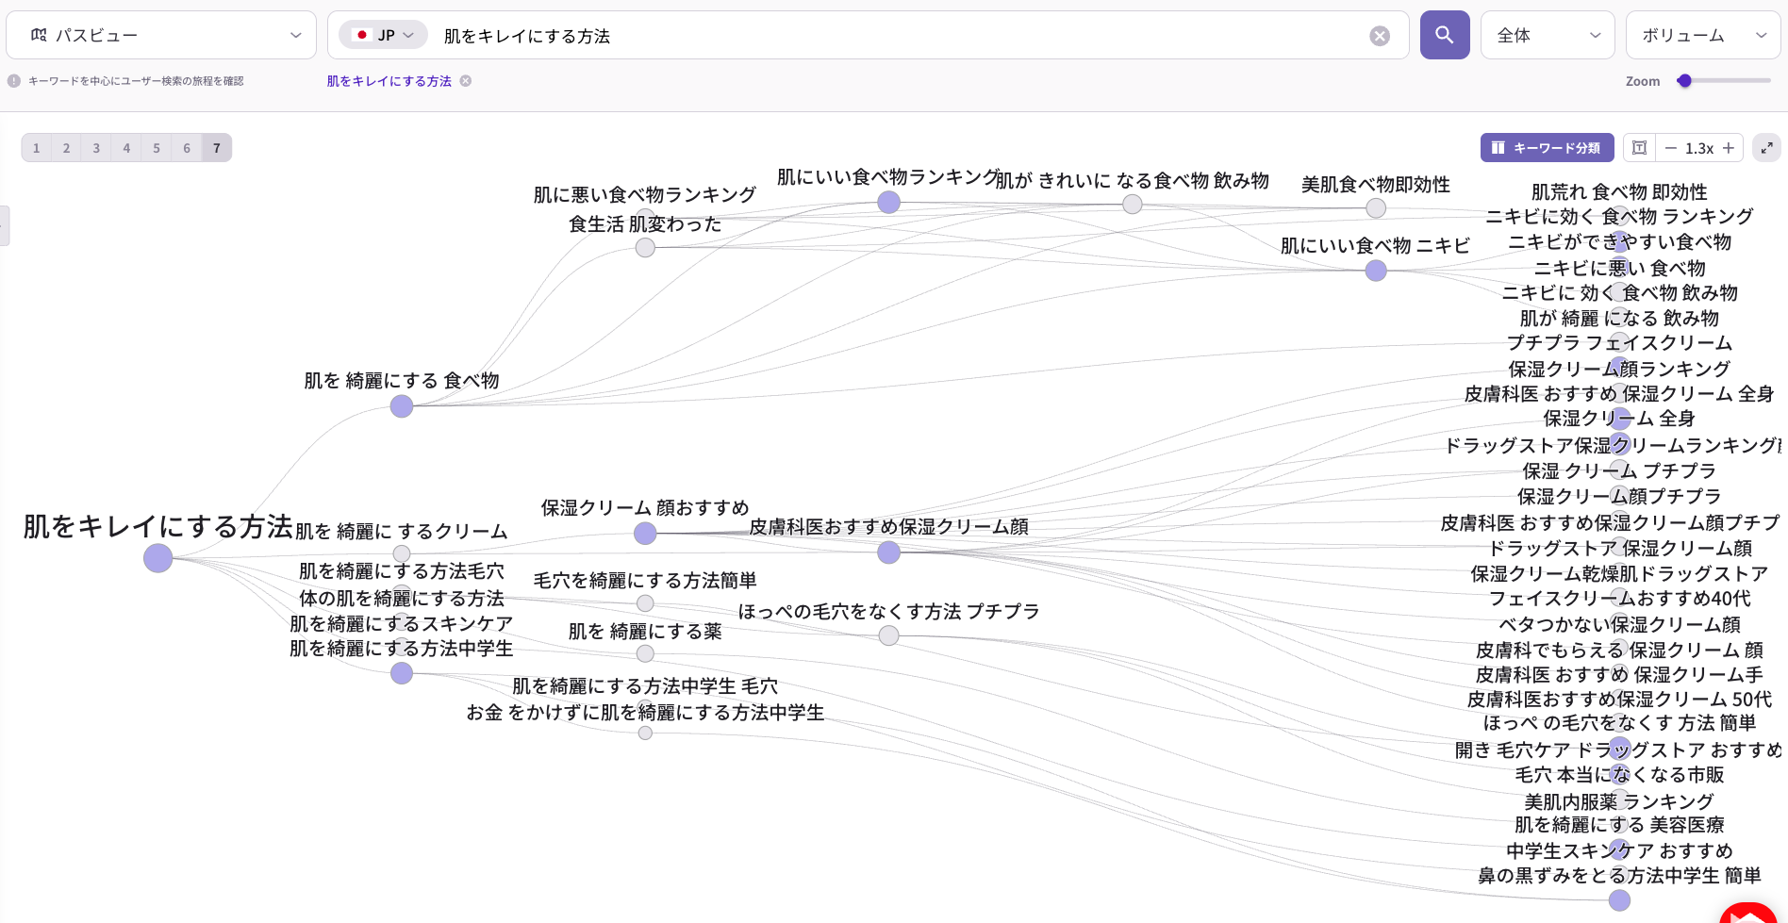Click the 肌を綺麗にするスキンケア label
Screen dimensions: 1788x923
click(x=402, y=623)
